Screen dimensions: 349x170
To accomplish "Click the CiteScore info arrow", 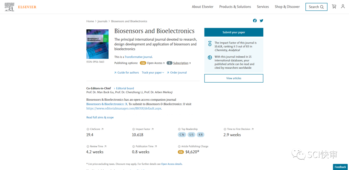I will (102, 129).
